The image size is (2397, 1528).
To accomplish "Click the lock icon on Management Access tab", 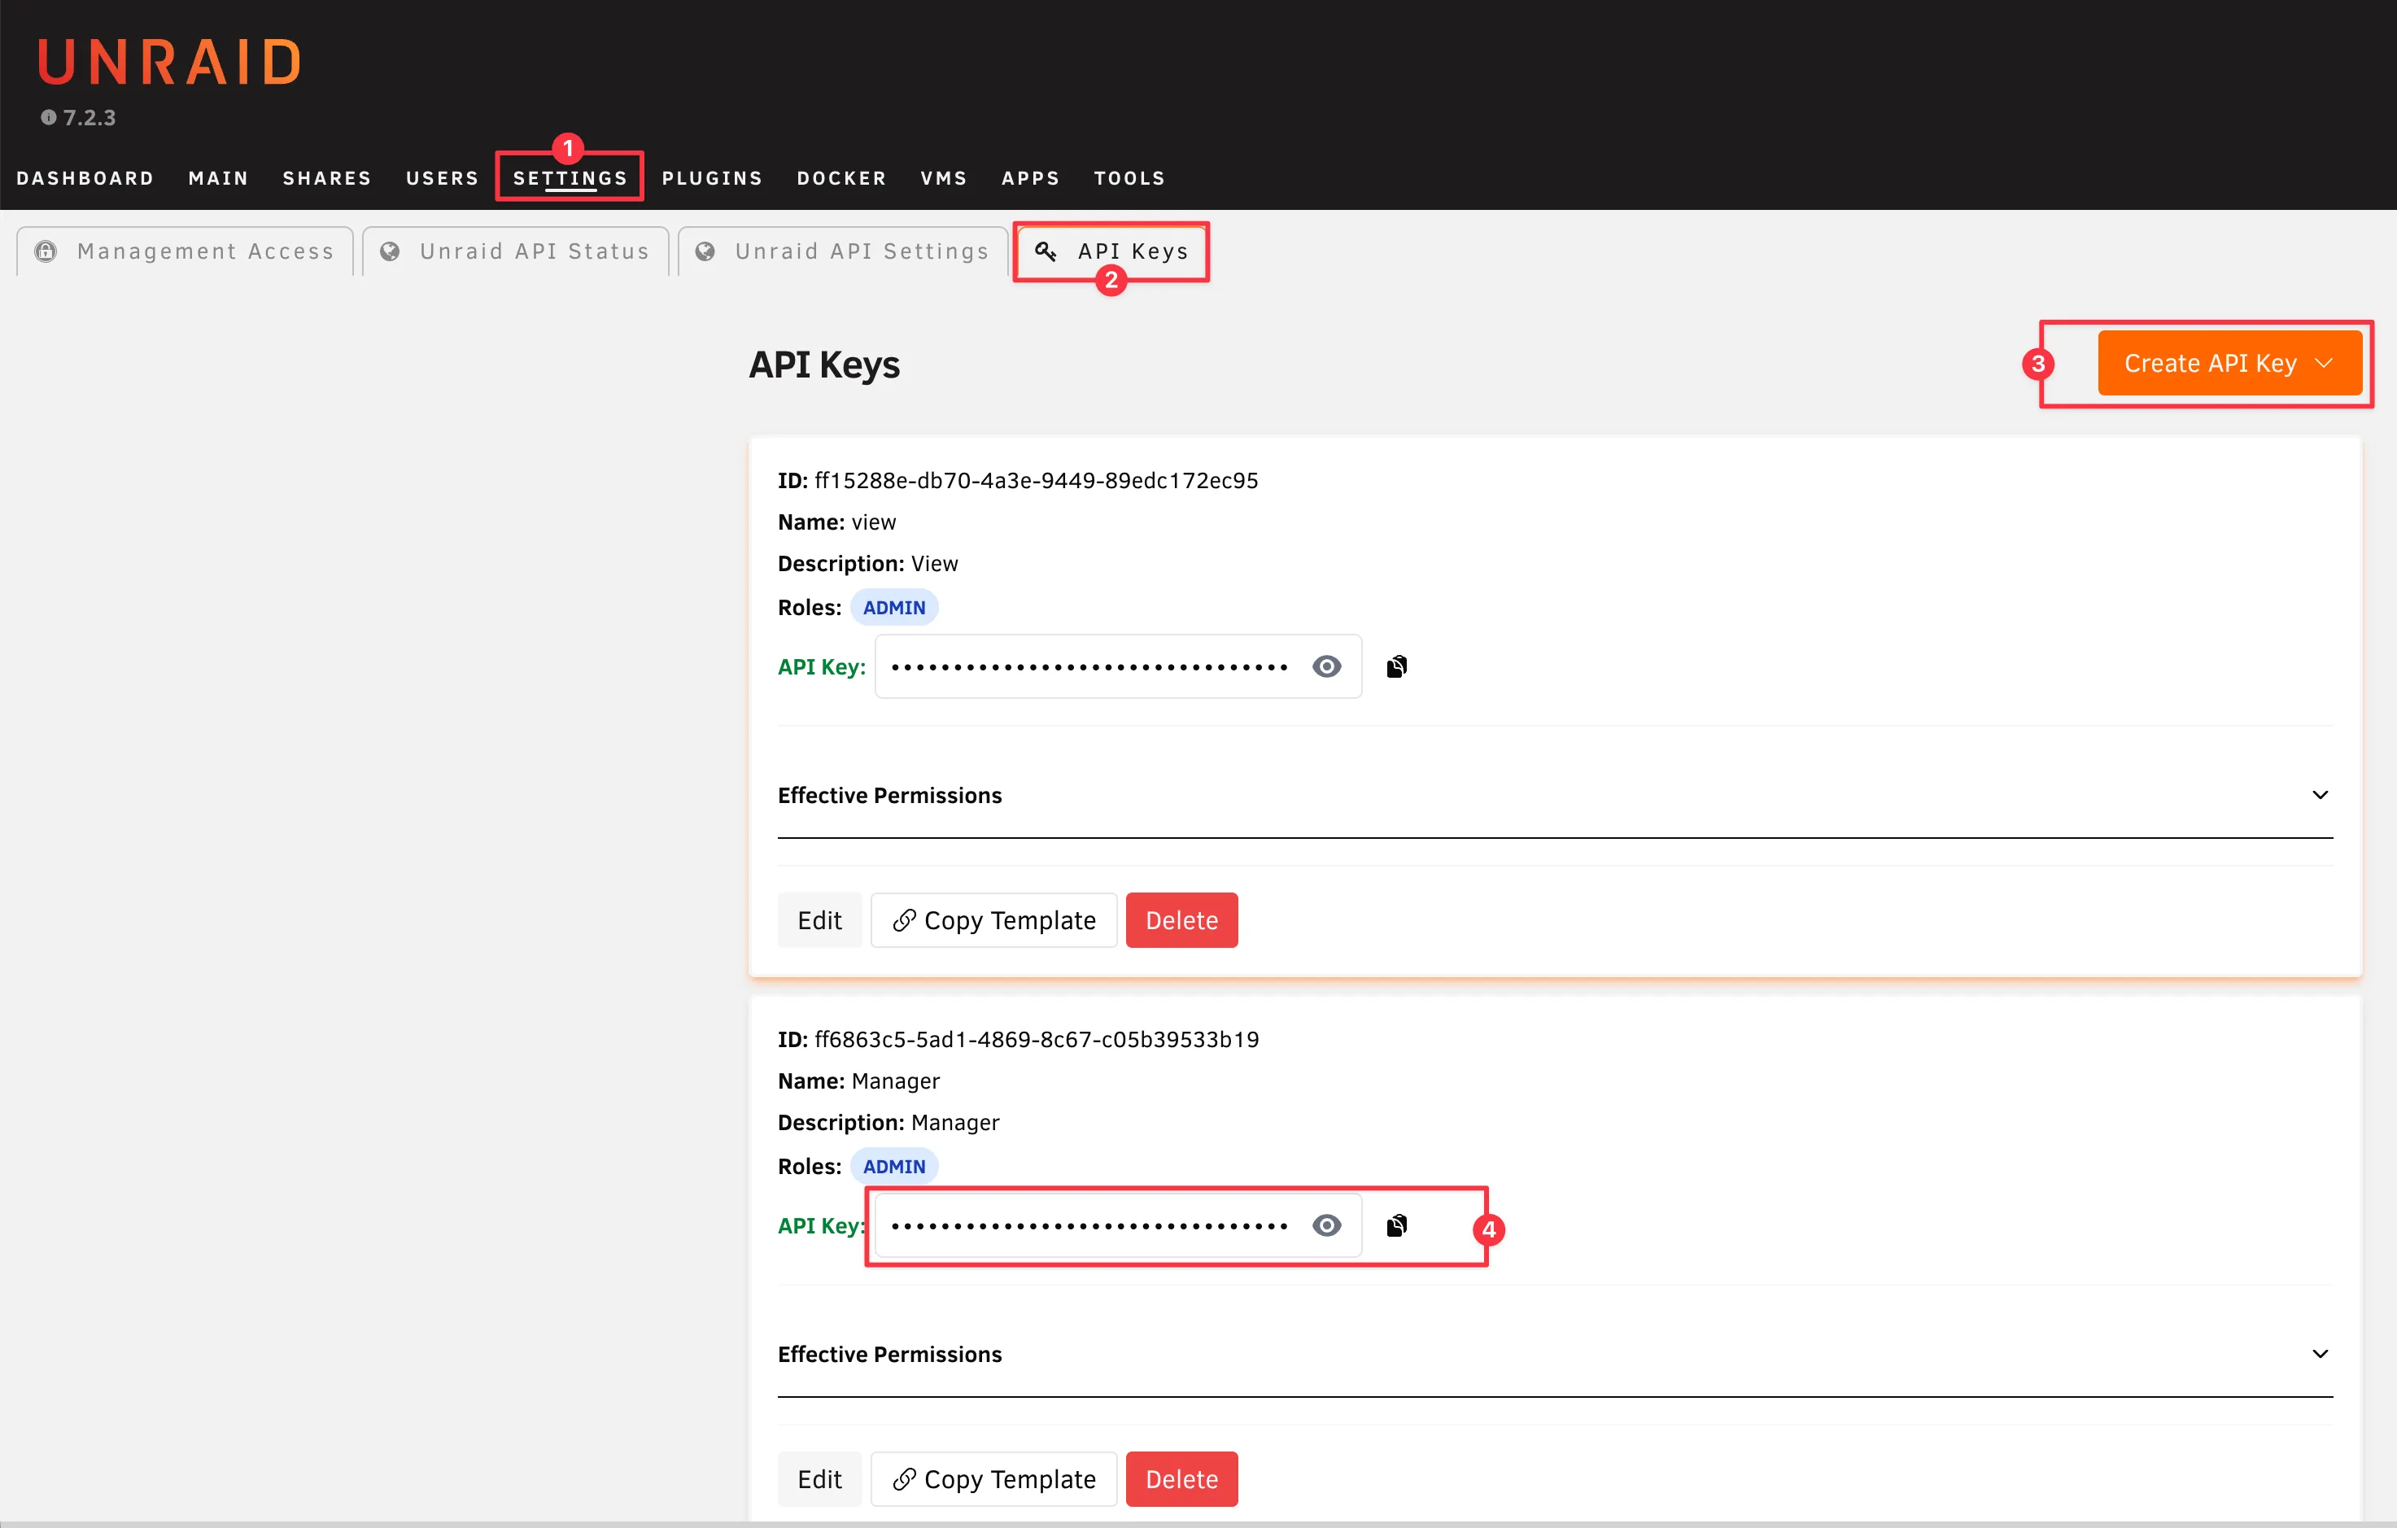I will point(46,251).
